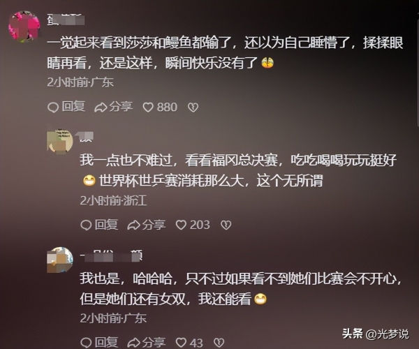Open the bottom commenter's blurred username

tap(112, 255)
